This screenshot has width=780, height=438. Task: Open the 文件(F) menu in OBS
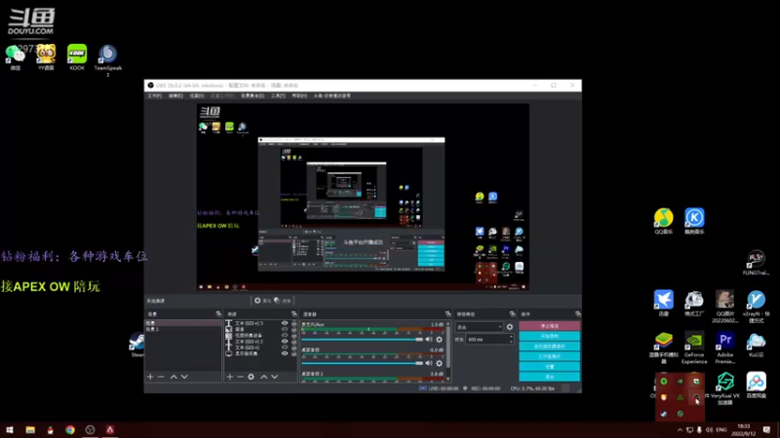point(155,95)
